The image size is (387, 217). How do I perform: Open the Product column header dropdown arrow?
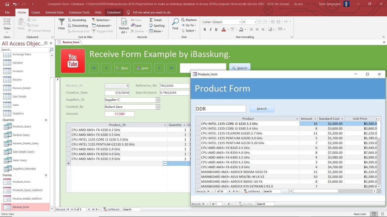[297, 119]
